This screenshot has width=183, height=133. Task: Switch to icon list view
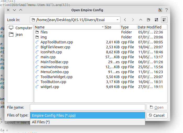click(x=156, y=20)
